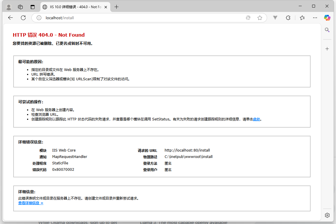Click the 可尝试的操作 heading
Viewport: 336px width, 224px height.
tap(31, 102)
